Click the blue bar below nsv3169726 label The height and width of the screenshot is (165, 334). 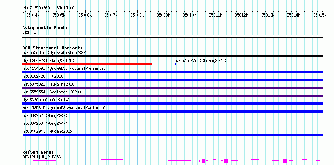click(x=173, y=80)
